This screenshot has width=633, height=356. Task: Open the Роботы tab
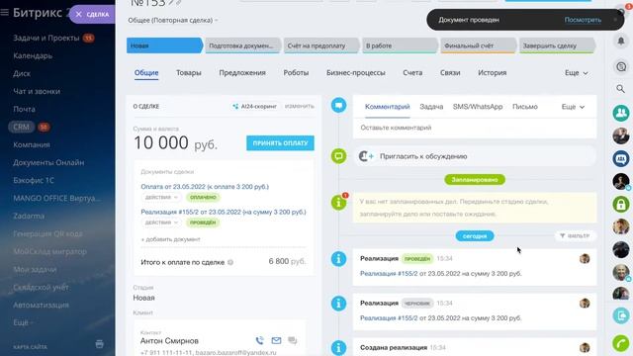coord(296,72)
